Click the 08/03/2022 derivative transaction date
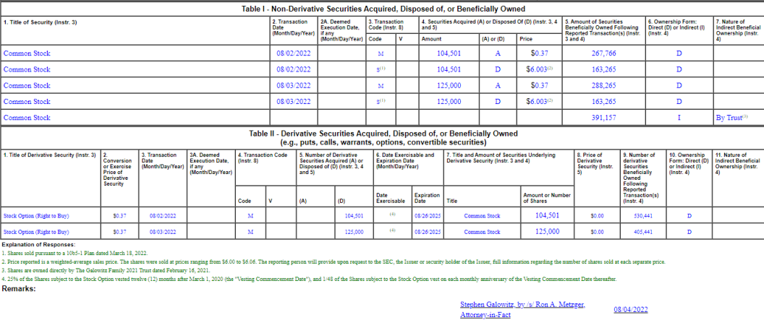Screen dimensions: 764x320 163,232
